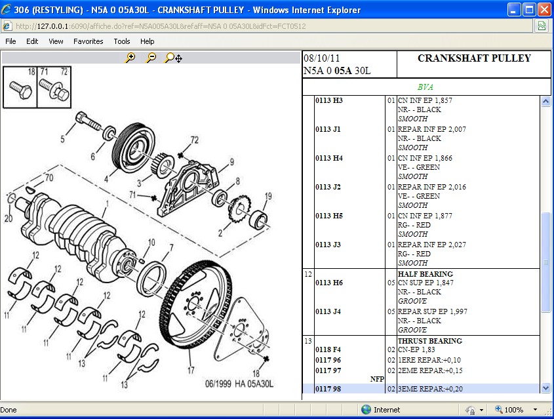Click the NFP note label
Viewport: 554px width, 419px height.
tap(377, 379)
